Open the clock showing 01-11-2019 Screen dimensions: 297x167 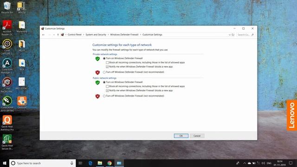click(x=279, y=163)
